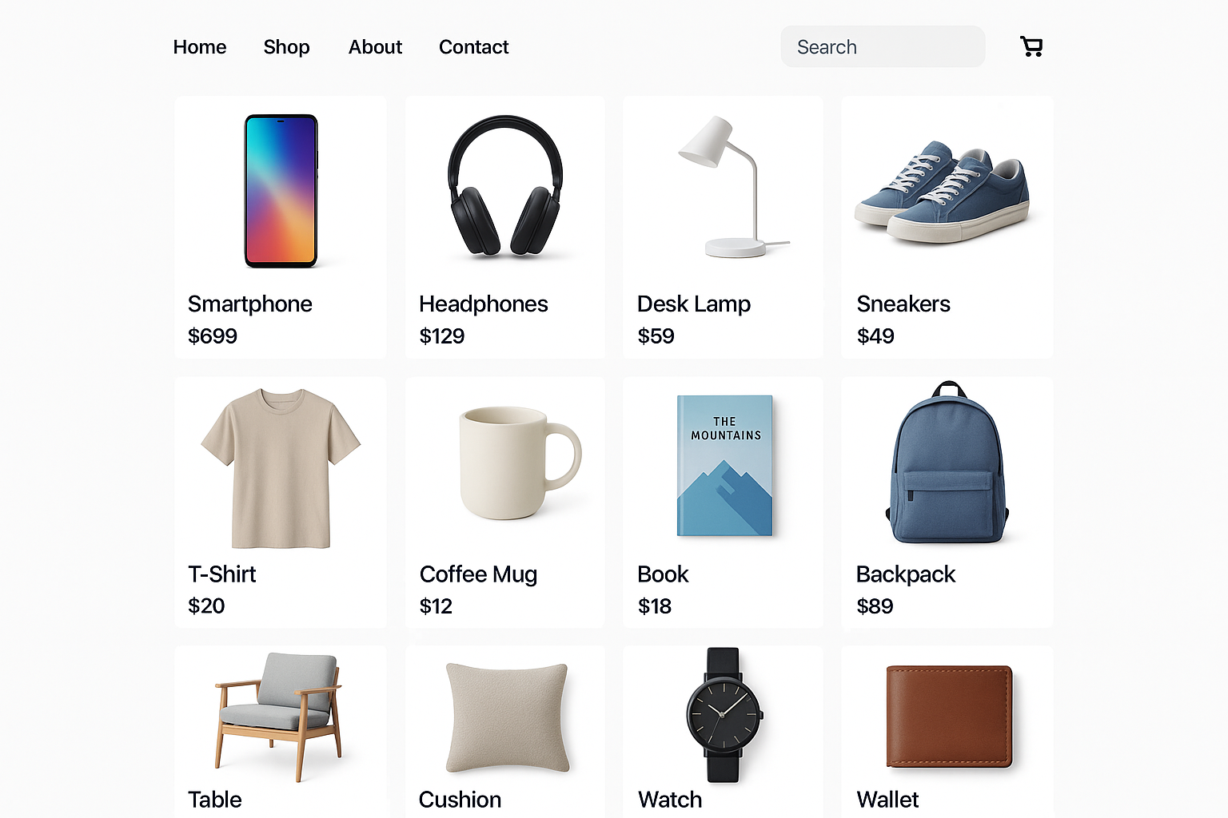Select the black Watch image
Screen dimensions: 1228x818
coord(724,714)
